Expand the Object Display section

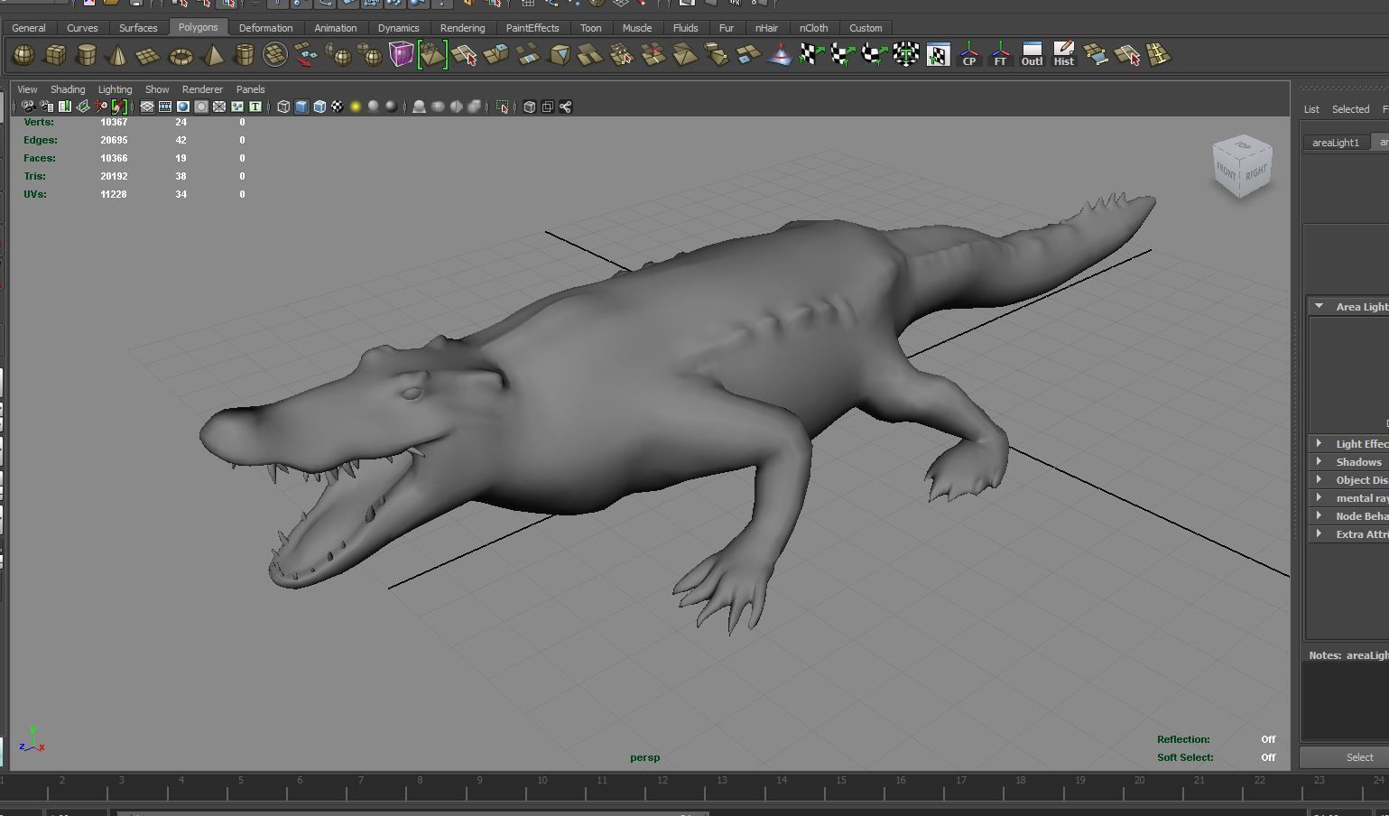1320,479
